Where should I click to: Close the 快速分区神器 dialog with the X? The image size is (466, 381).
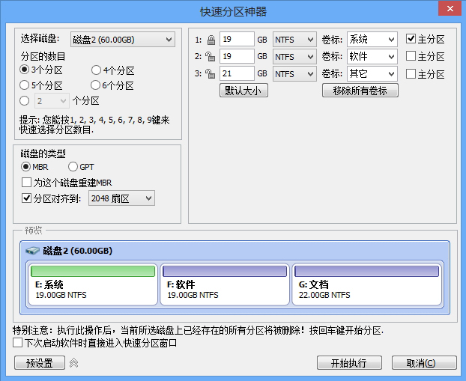tap(447, 8)
